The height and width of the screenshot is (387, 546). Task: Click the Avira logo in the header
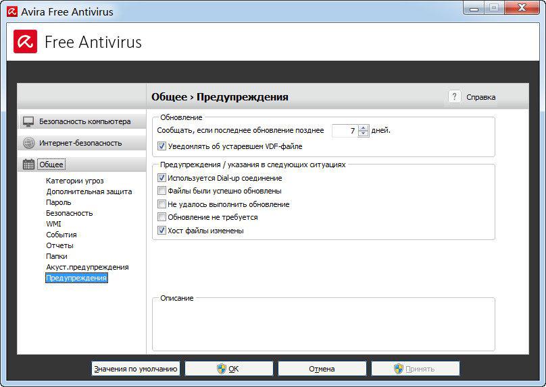click(25, 42)
